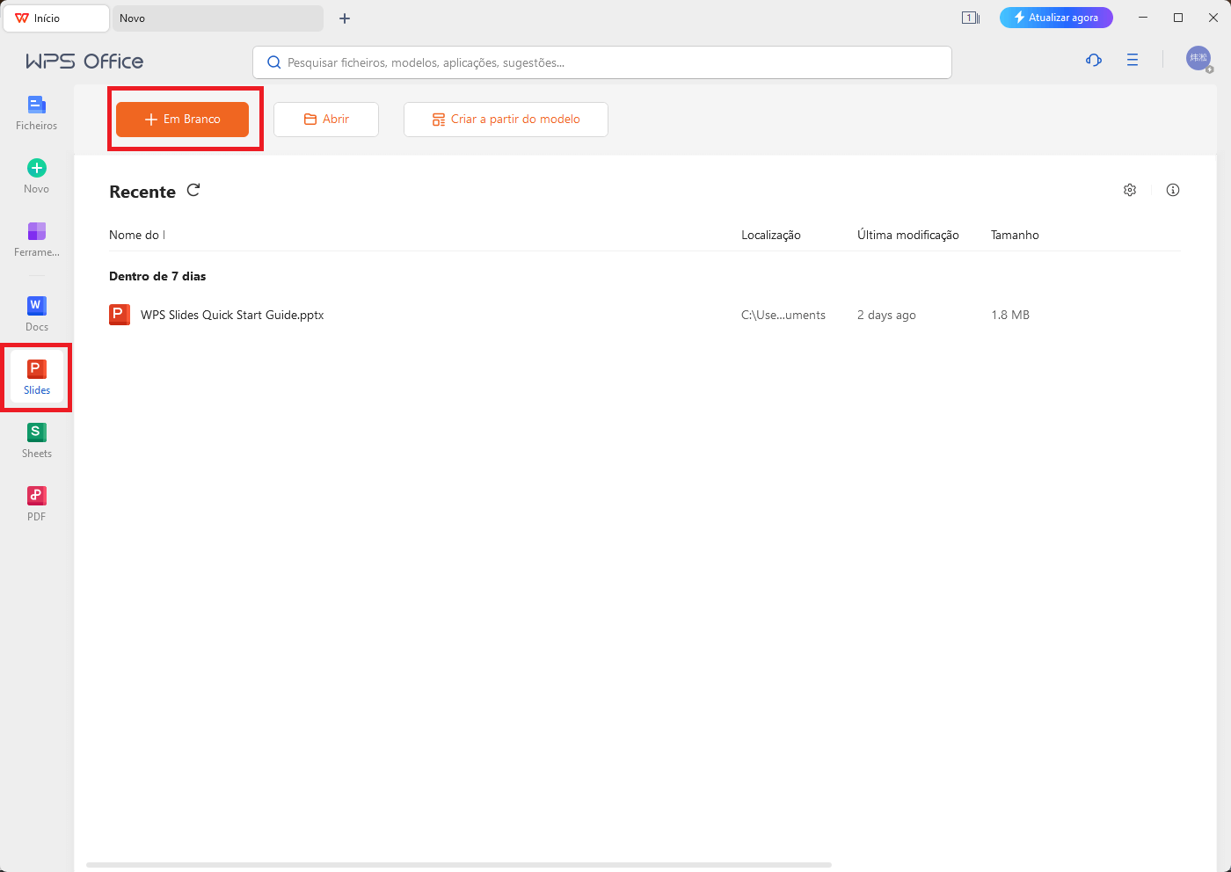This screenshot has width=1231, height=872.
Task: Focus the Pesquisar ficheiros search box
Action: [x=602, y=62]
